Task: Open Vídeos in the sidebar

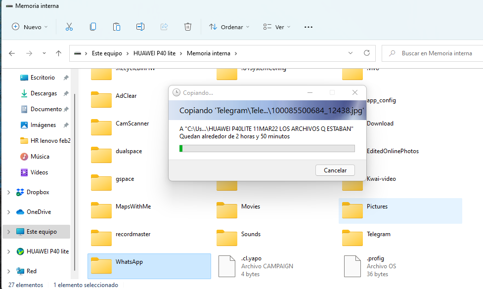Action: [x=34, y=172]
